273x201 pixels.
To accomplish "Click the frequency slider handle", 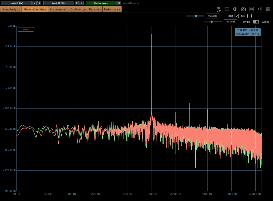I will coord(196,16).
